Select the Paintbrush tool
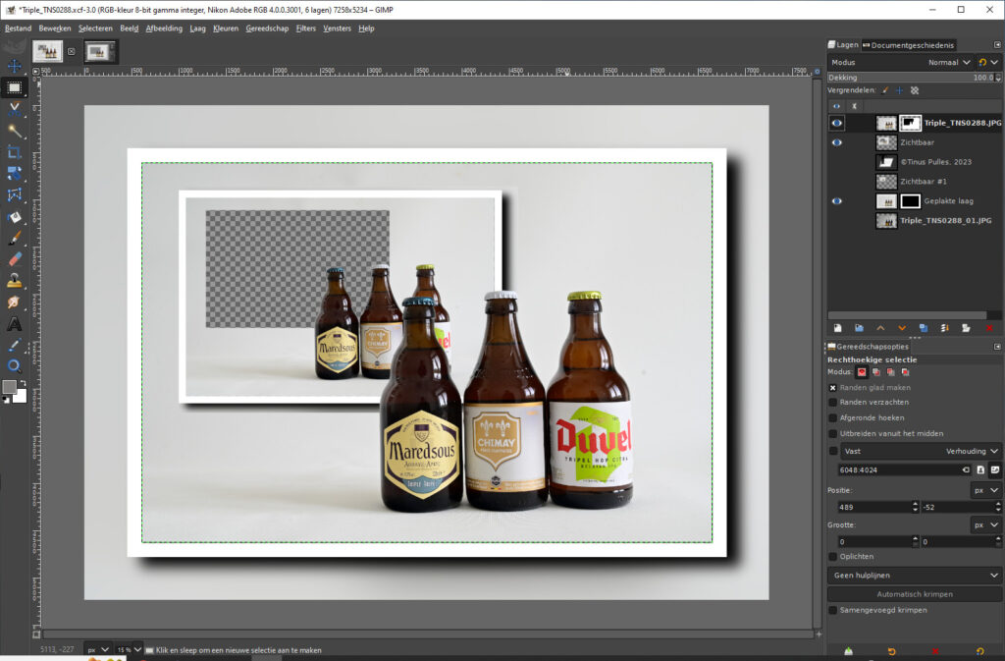The width and height of the screenshot is (1005, 661). [14, 238]
